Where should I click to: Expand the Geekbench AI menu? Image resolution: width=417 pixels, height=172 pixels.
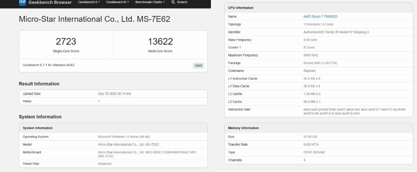[118, 2]
